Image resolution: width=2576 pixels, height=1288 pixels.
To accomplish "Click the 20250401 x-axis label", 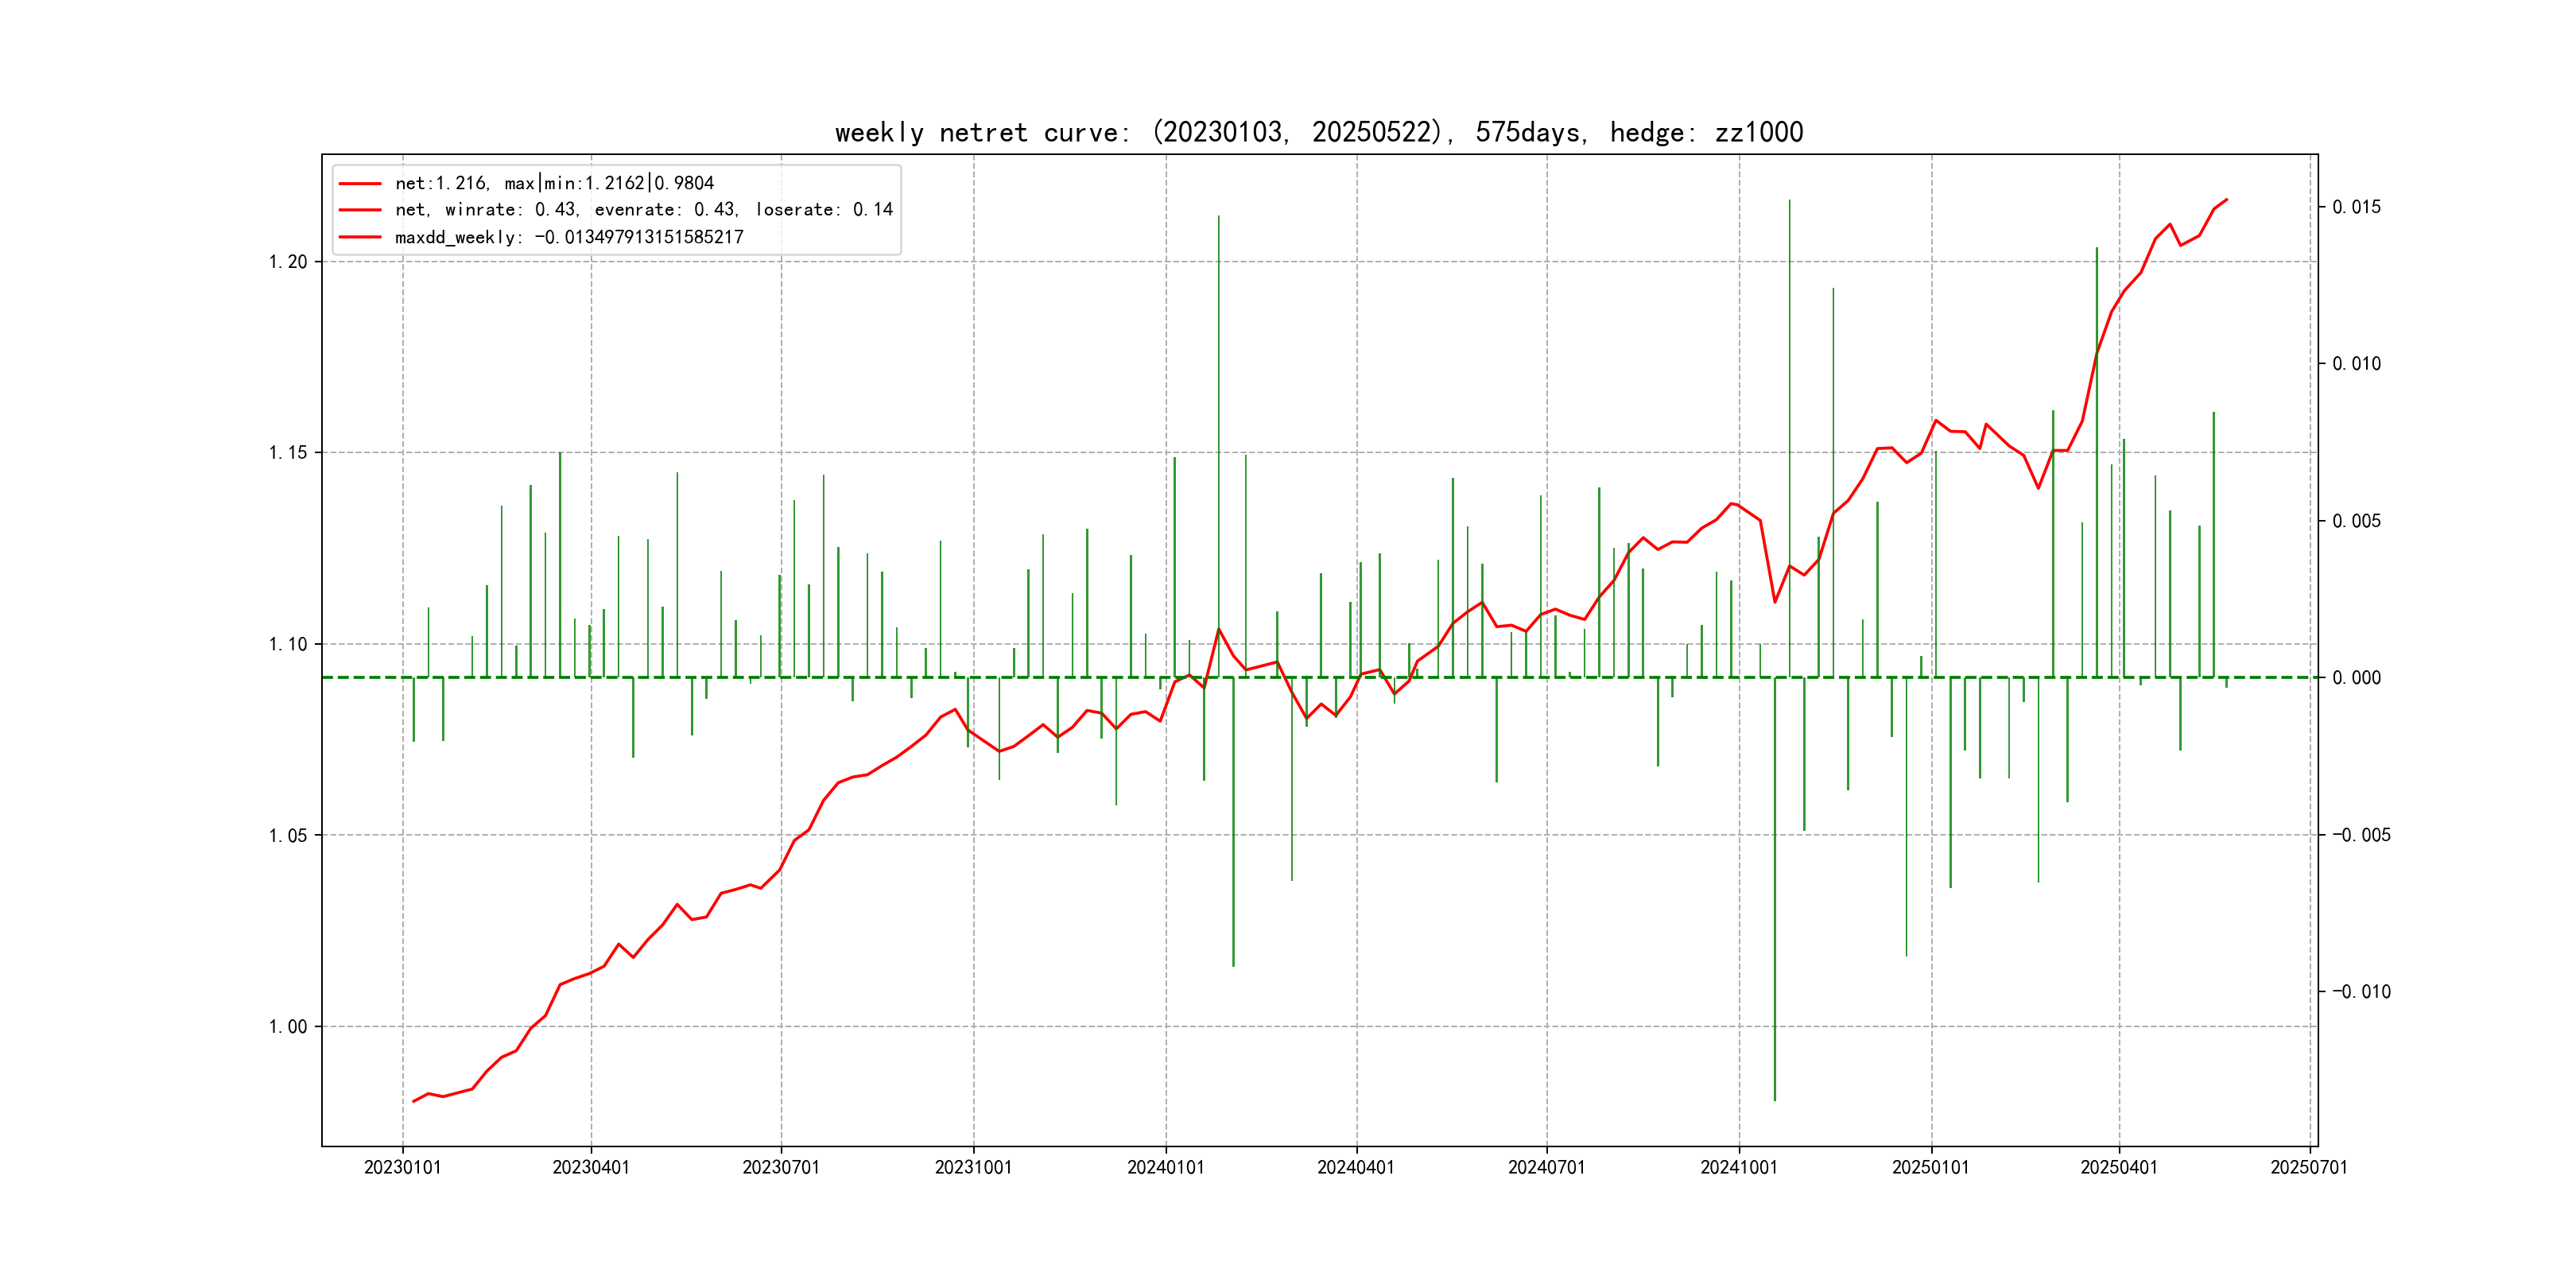I will click(2118, 1167).
